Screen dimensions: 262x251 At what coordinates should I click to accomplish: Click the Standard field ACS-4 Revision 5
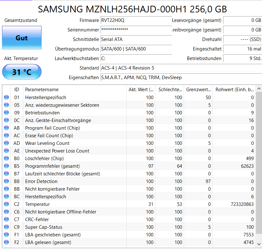[x=181, y=68]
